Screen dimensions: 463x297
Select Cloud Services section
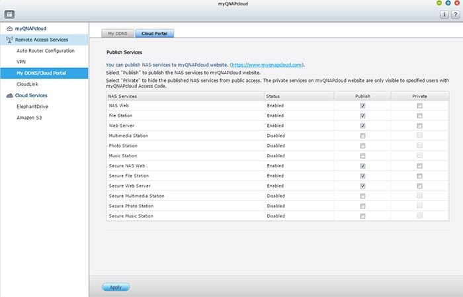pos(31,95)
